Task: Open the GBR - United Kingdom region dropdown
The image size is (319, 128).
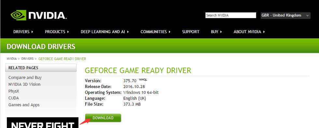Action: click(x=285, y=16)
